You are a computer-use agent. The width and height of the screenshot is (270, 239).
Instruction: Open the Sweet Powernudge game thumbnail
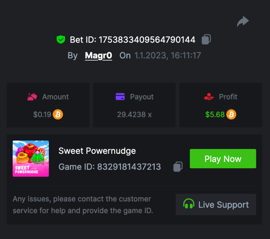(31, 159)
